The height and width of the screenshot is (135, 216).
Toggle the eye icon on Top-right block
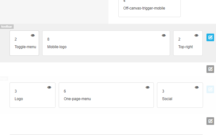(x=196, y=35)
